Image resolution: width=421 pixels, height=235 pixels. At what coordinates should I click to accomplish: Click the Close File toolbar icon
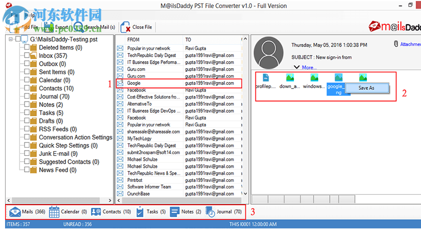[125, 27]
